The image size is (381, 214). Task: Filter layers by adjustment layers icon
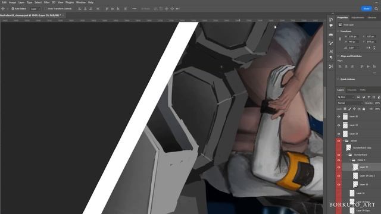click(x=364, y=97)
